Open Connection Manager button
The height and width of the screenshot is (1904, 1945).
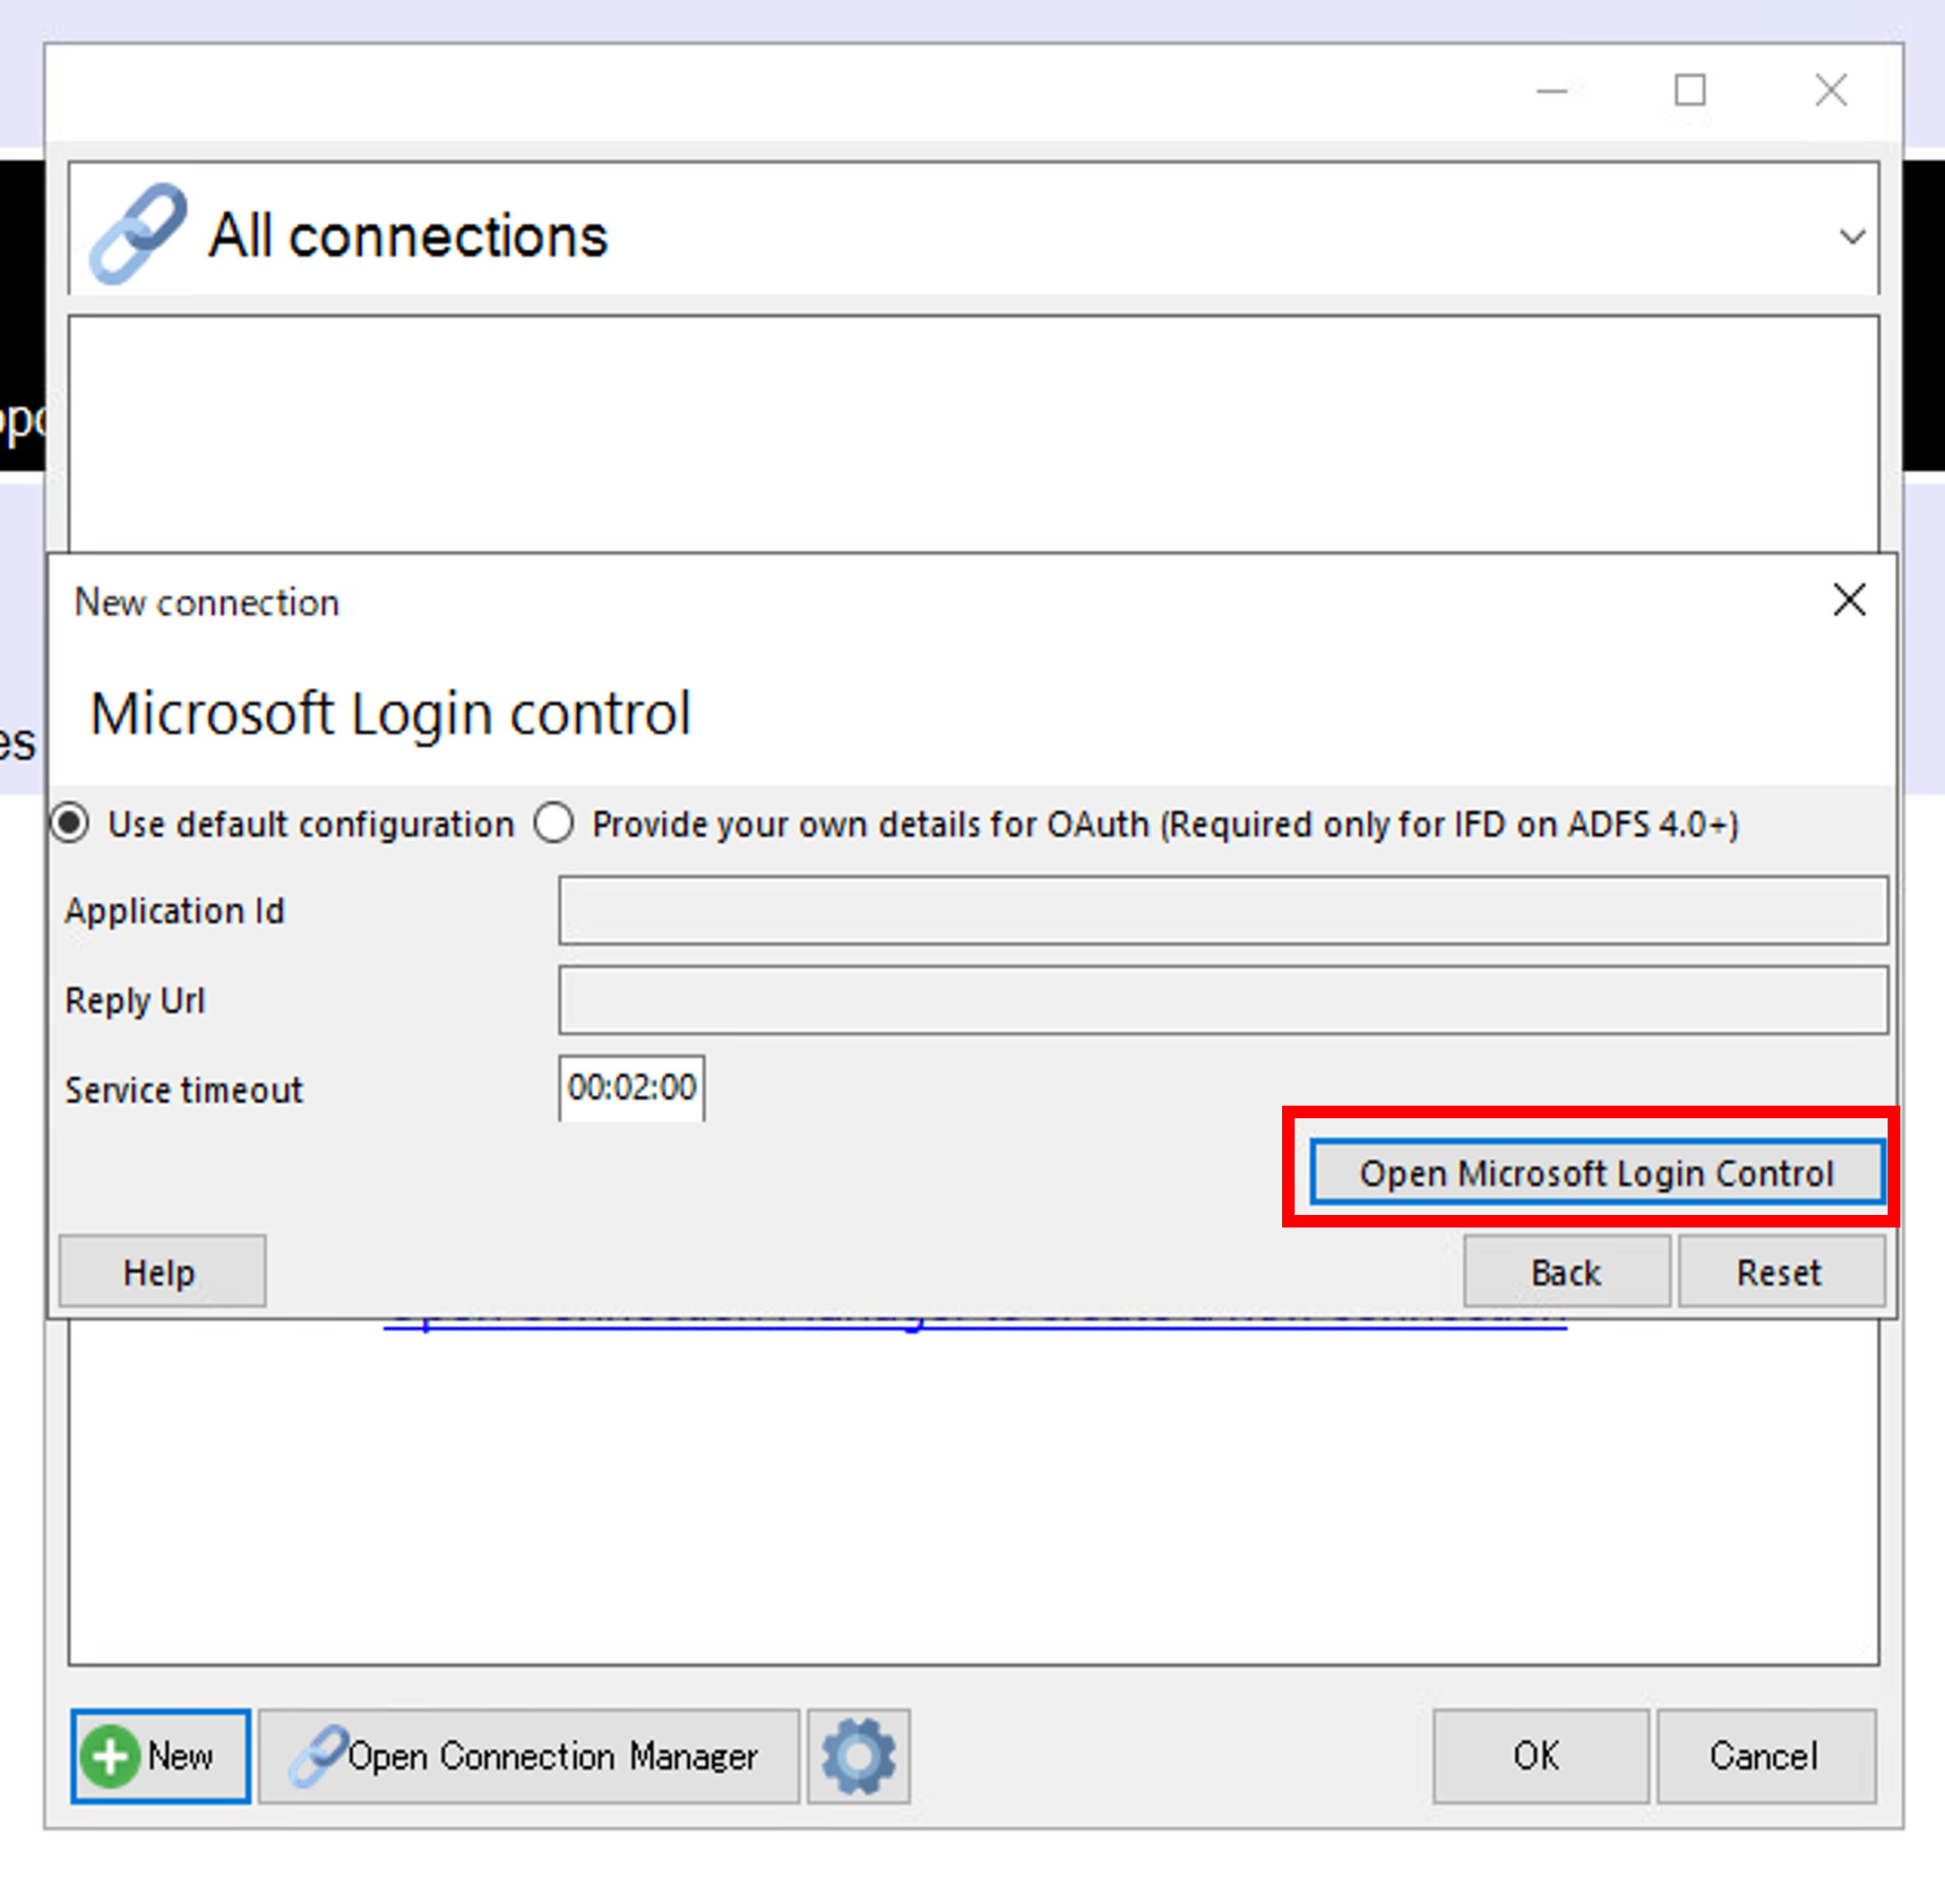(x=529, y=1756)
